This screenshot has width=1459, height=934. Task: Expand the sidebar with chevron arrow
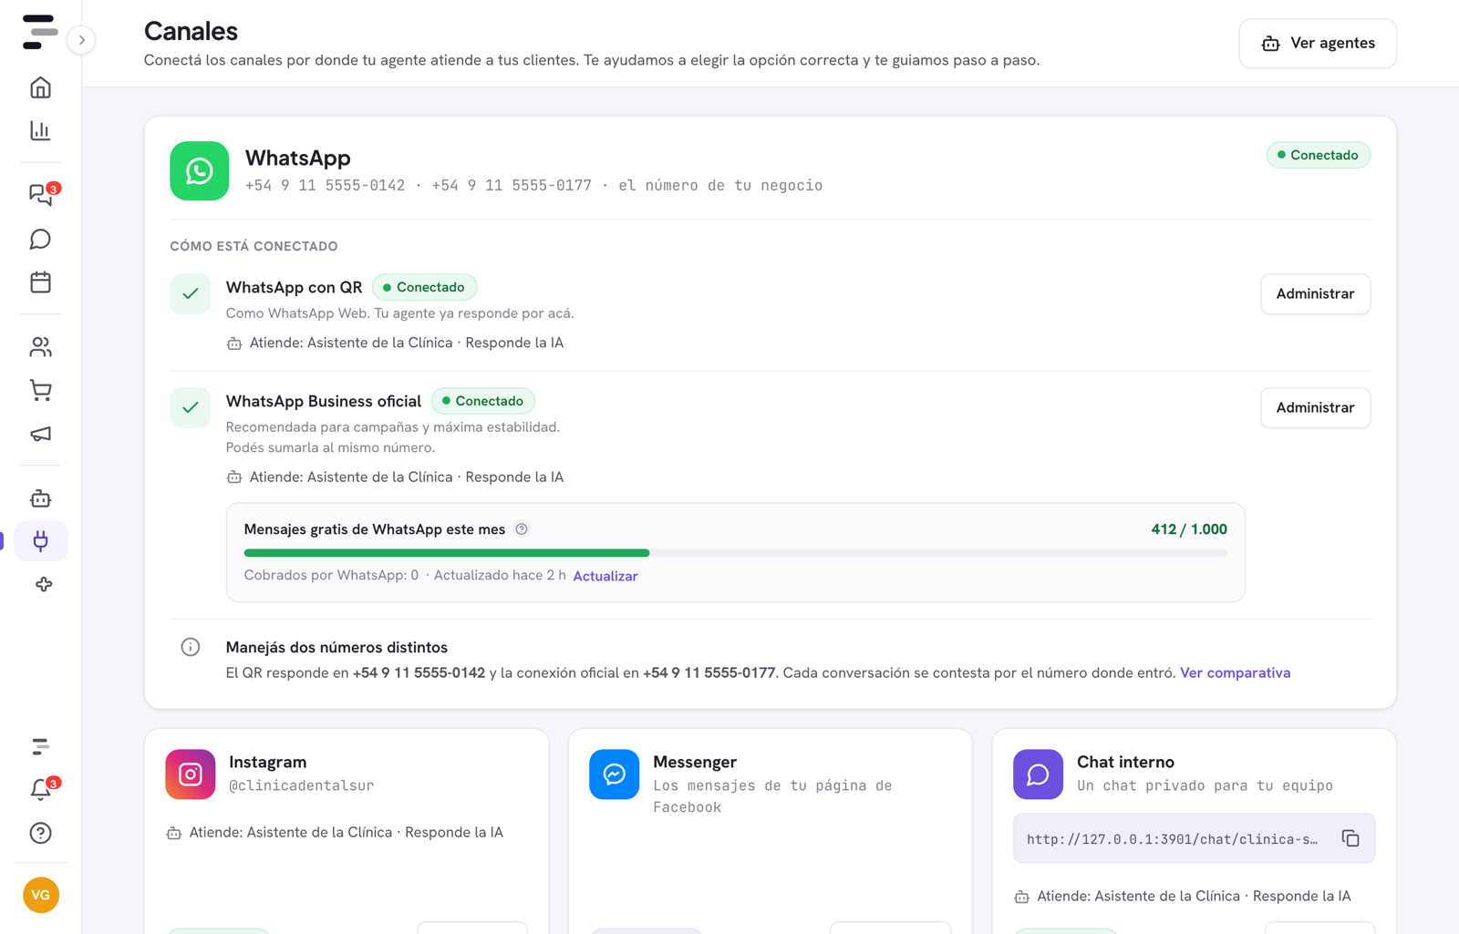81,40
